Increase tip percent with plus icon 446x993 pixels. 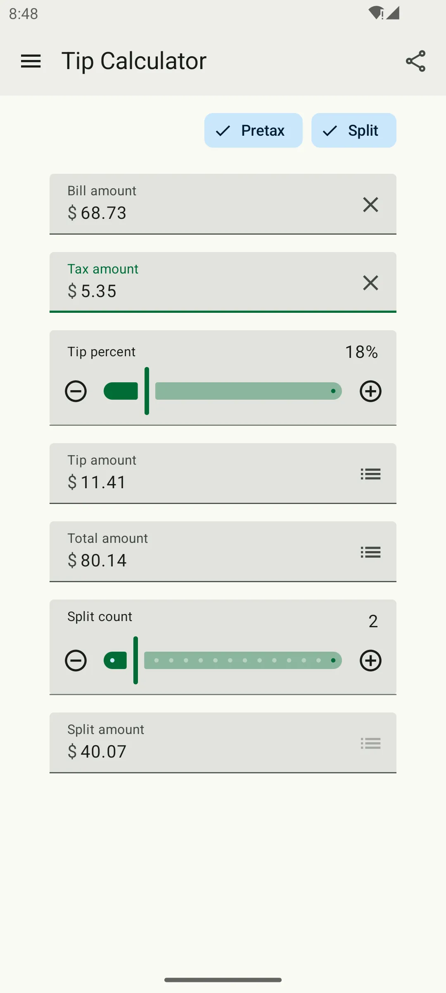pyautogui.click(x=370, y=391)
